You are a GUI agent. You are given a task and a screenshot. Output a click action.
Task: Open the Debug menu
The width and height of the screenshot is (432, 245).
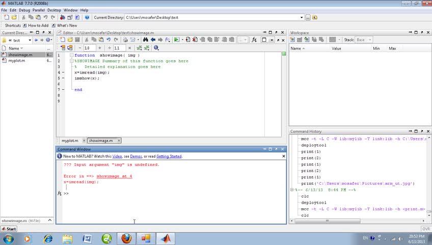tap(24, 10)
